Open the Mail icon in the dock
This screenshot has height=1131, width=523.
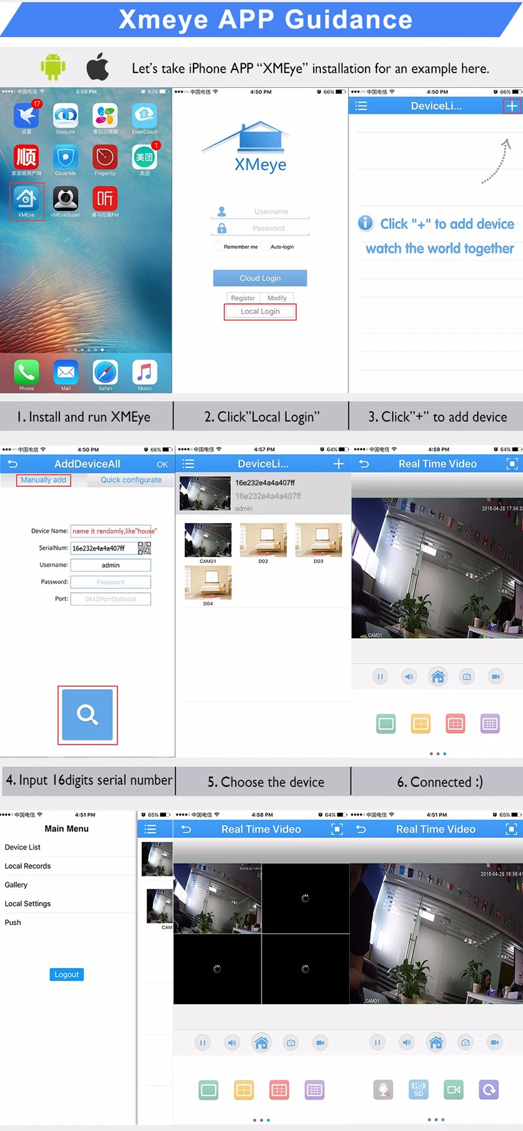[x=65, y=372]
